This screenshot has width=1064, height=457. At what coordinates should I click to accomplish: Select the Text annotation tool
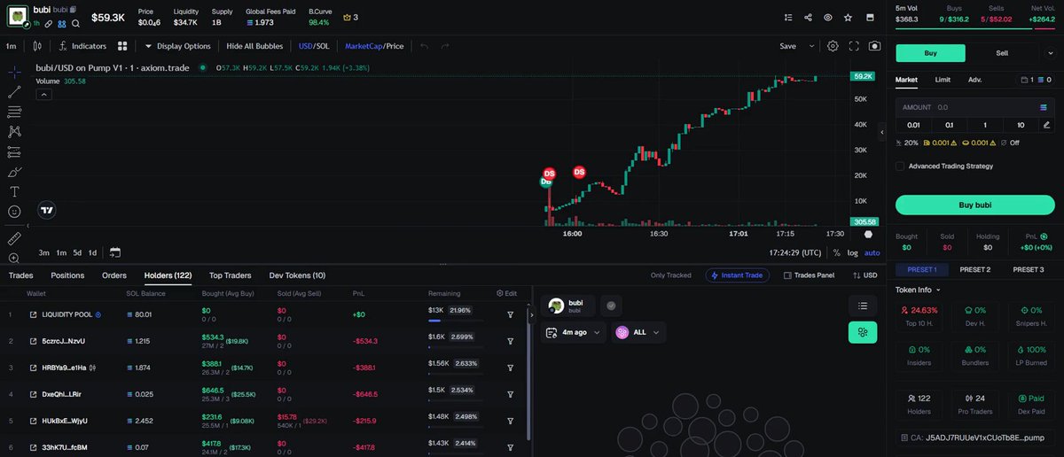coord(14,192)
